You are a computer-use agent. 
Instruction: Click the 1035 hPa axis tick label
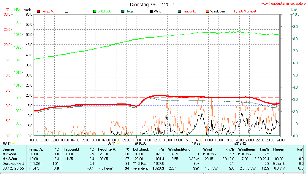(x=18, y=22)
